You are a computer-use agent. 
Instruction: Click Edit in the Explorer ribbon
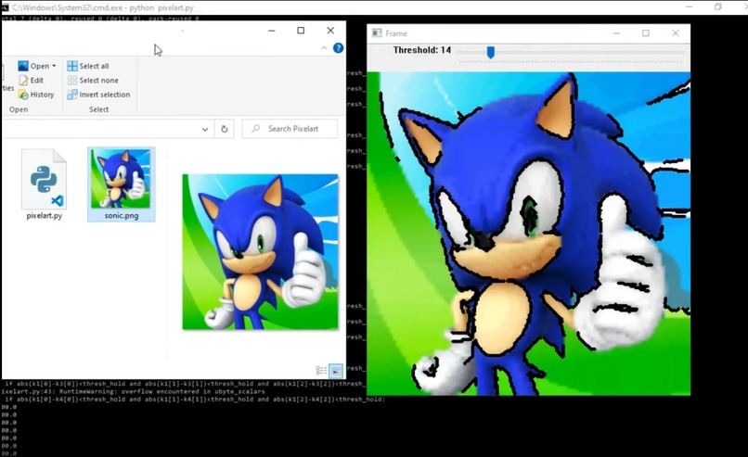click(x=31, y=80)
